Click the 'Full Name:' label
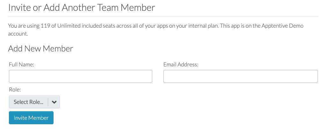 22,64
